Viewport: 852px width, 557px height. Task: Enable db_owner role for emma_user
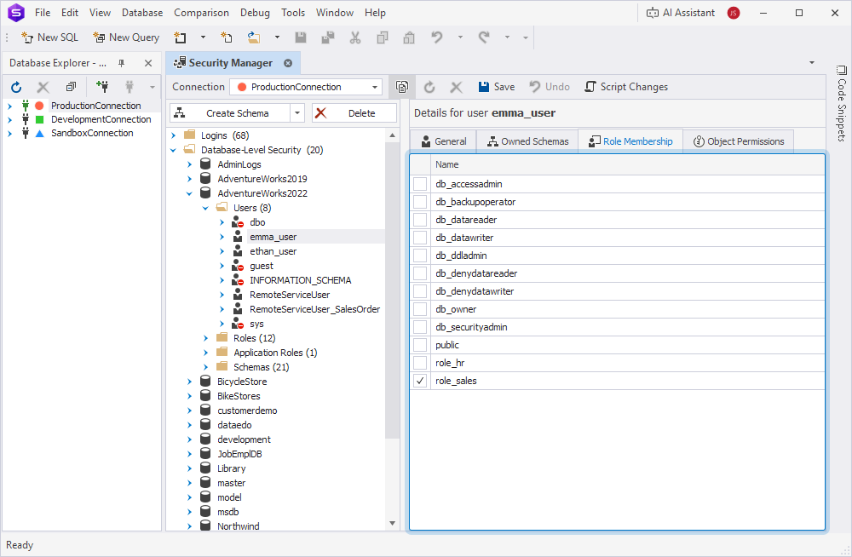click(x=420, y=308)
